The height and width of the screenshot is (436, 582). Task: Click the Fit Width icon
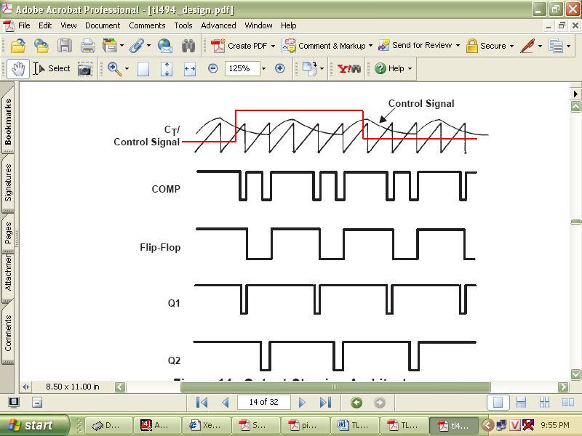190,68
